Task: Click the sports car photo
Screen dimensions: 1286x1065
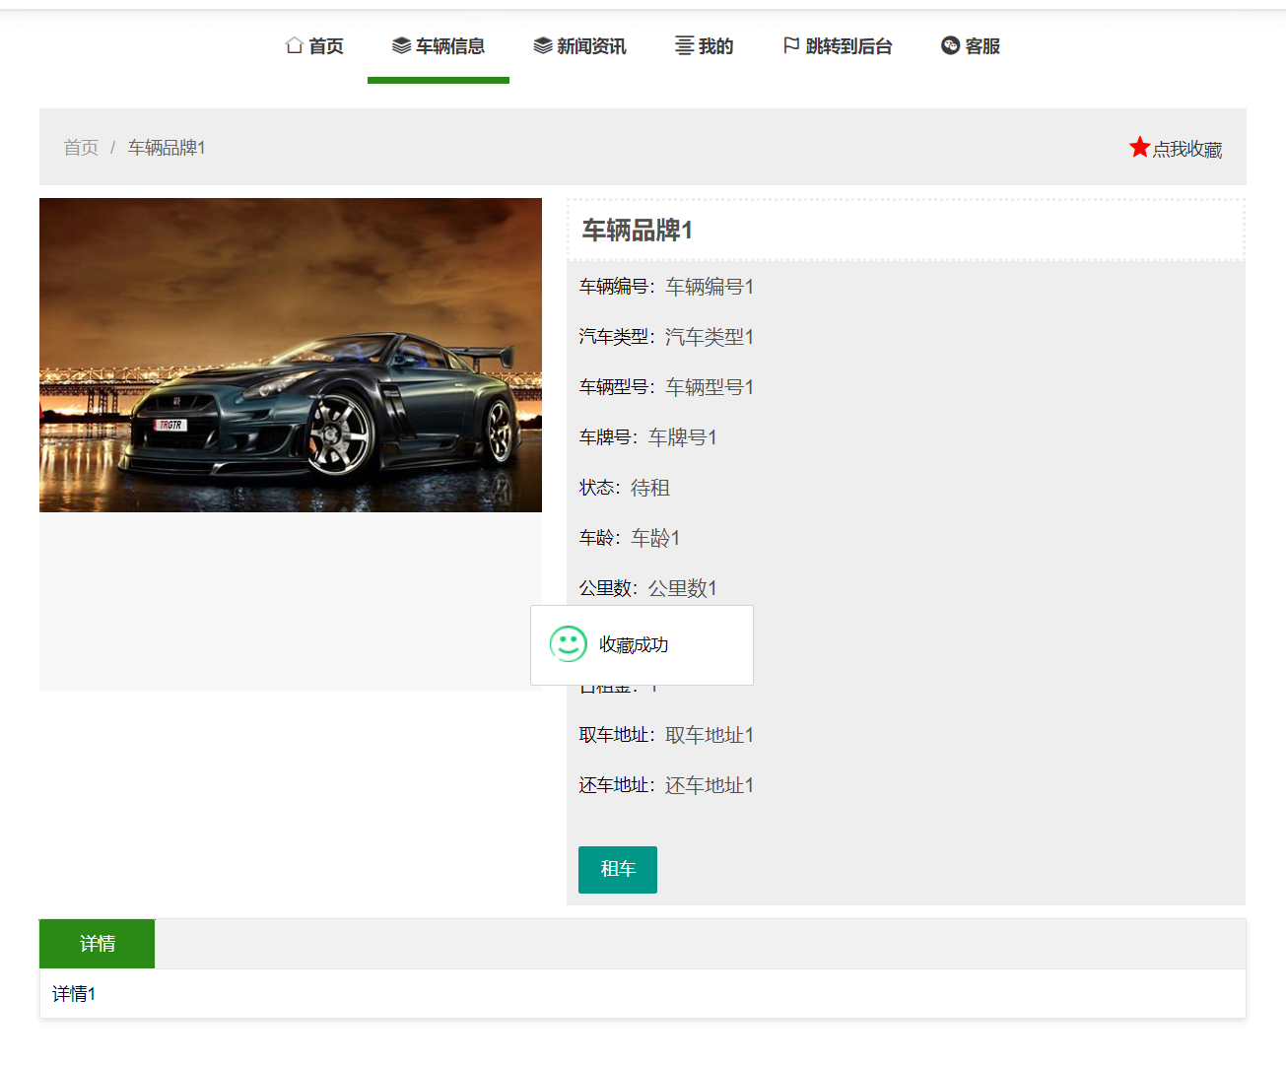Action: point(291,355)
